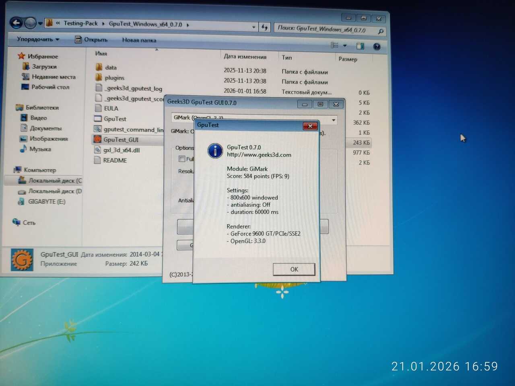515x386 pixels.
Task: Select the _geeks3d_gputest_log file icon
Action: pos(99,88)
